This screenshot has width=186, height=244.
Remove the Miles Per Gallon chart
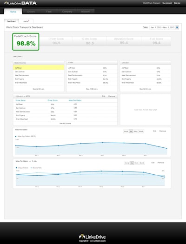click(x=163, y=131)
